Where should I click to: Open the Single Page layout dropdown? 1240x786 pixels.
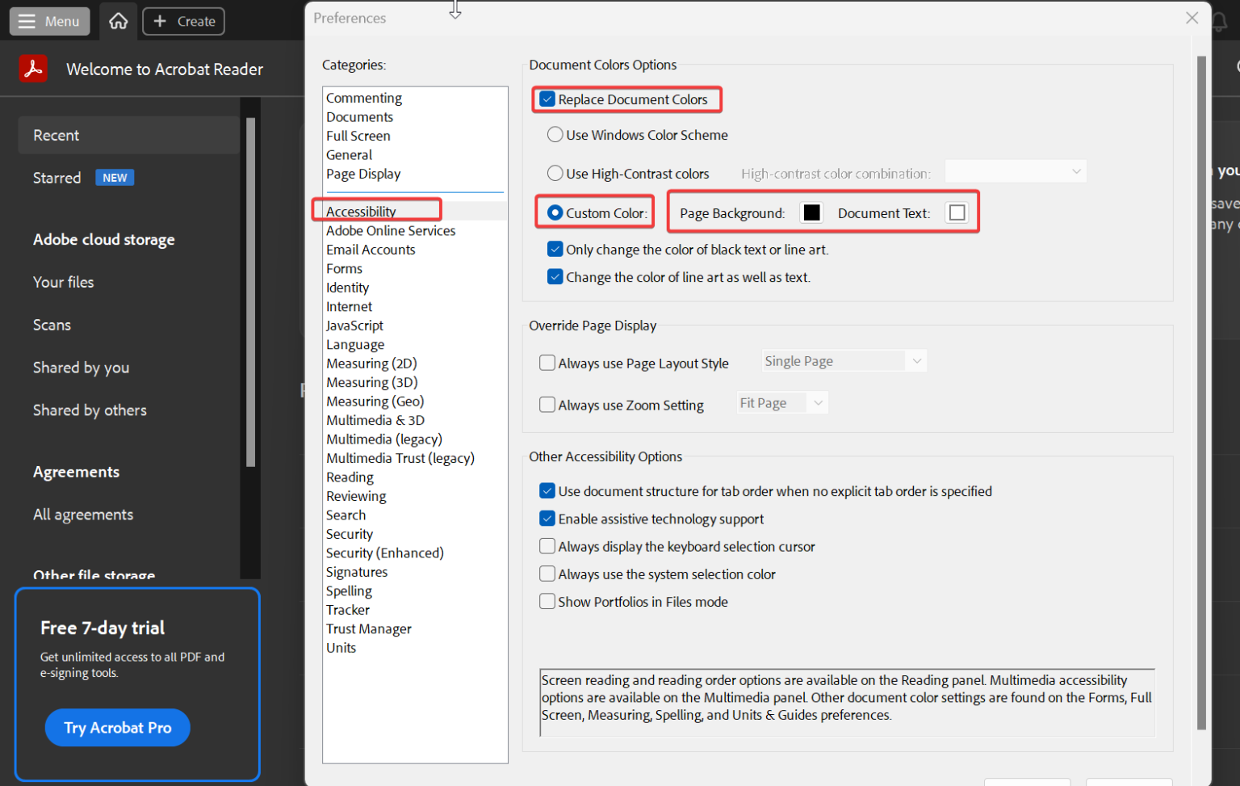pyautogui.click(x=843, y=360)
